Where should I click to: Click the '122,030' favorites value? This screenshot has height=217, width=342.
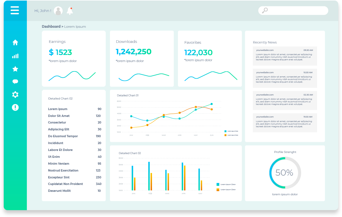[198, 52]
